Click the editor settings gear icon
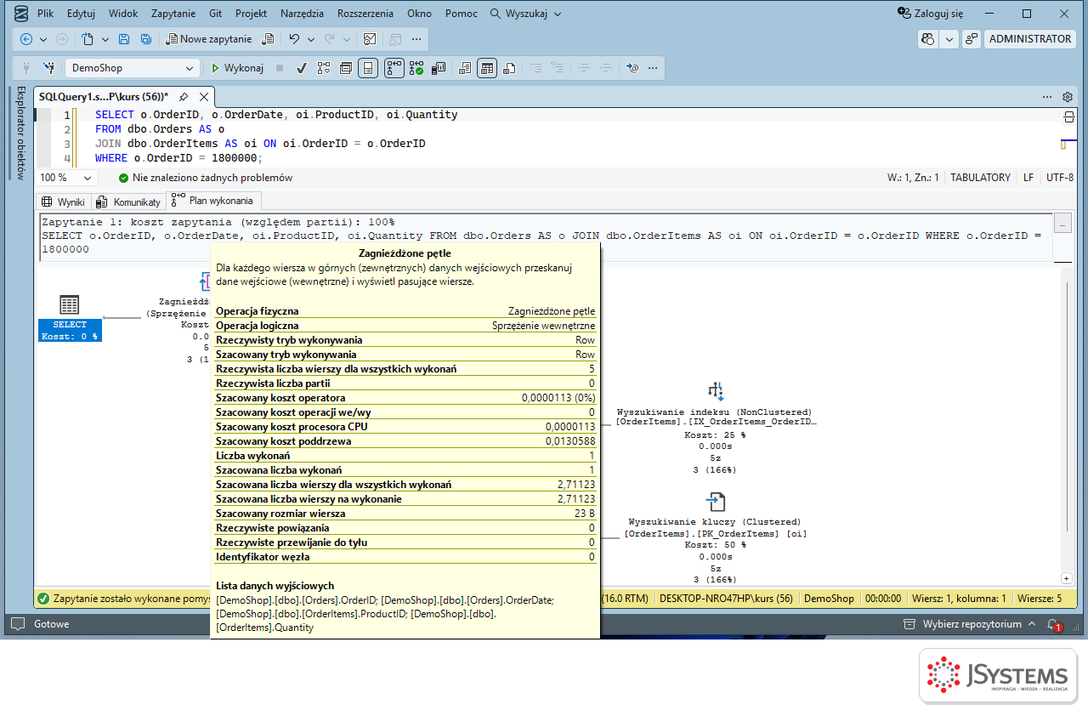This screenshot has width=1088, height=710. (1068, 97)
